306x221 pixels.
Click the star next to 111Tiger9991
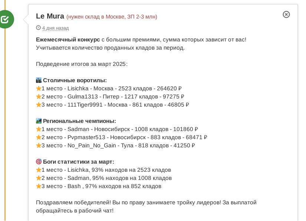[x=39, y=105]
